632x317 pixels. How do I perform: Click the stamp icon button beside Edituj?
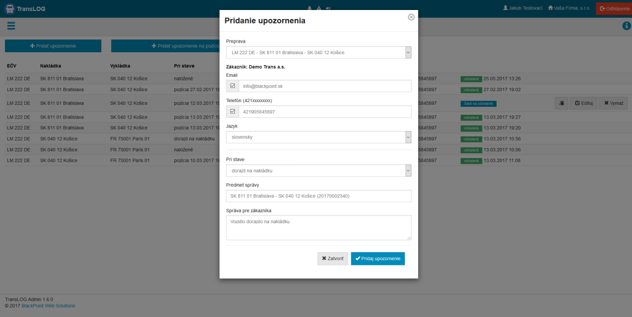click(561, 103)
